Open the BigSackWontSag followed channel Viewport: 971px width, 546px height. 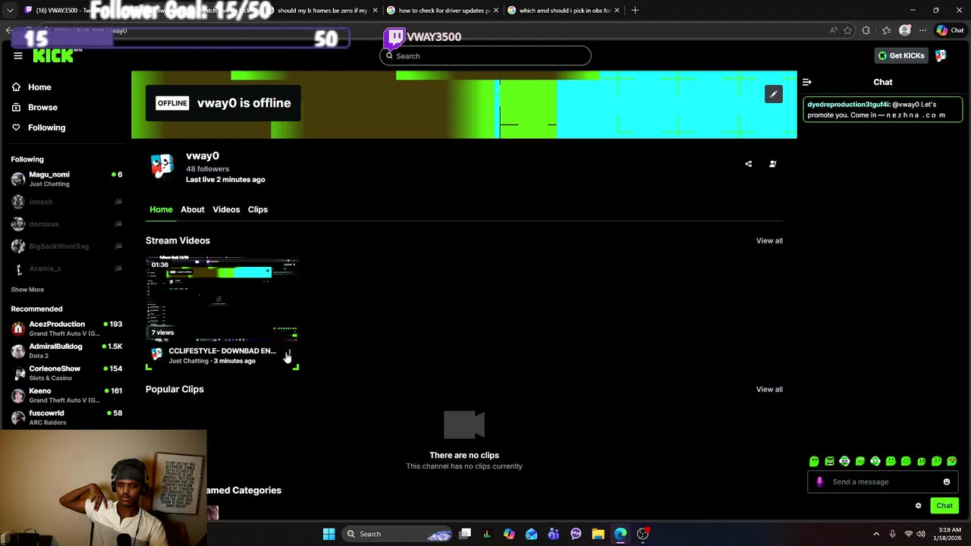tap(67, 246)
